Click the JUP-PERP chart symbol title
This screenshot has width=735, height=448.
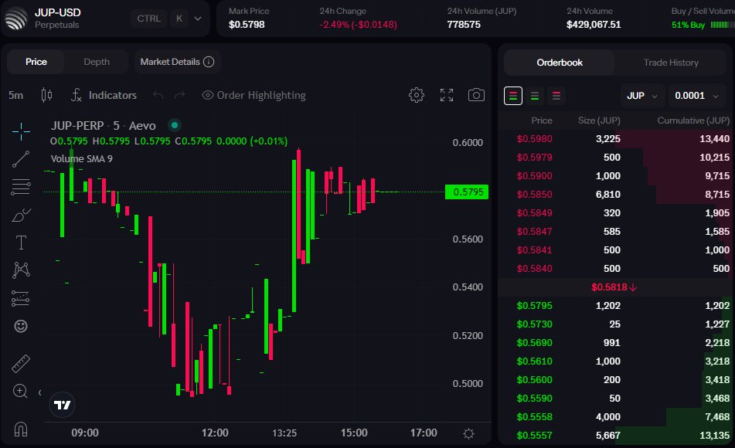coord(103,126)
